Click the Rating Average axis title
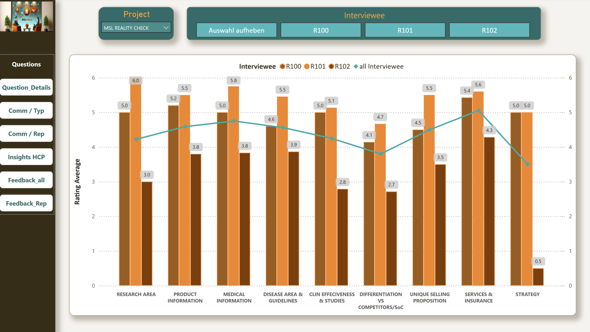590x332 pixels. click(77, 182)
